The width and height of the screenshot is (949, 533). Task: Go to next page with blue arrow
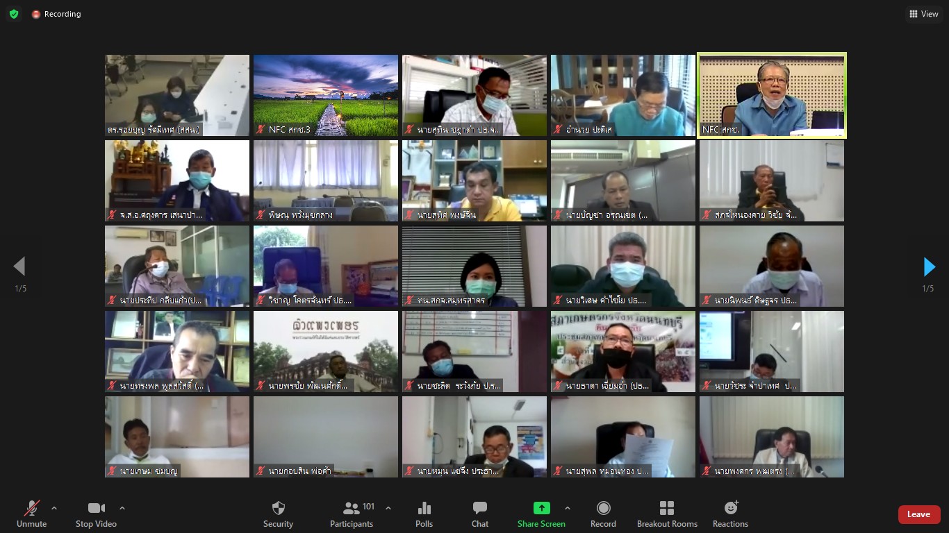(x=929, y=266)
